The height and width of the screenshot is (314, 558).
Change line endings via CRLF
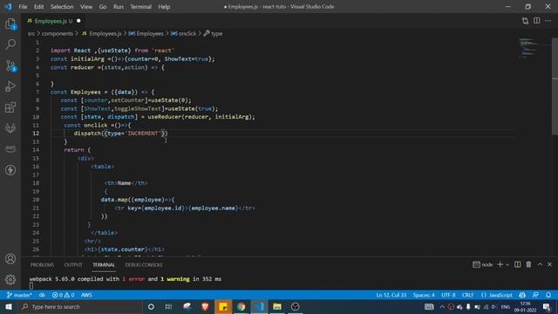tap(467, 295)
